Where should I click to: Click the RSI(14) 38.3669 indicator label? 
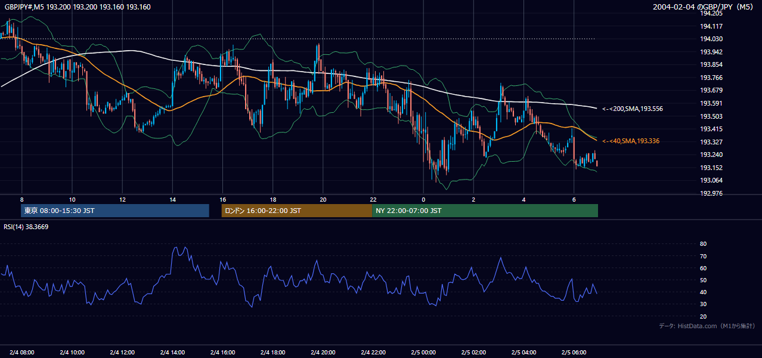26,227
